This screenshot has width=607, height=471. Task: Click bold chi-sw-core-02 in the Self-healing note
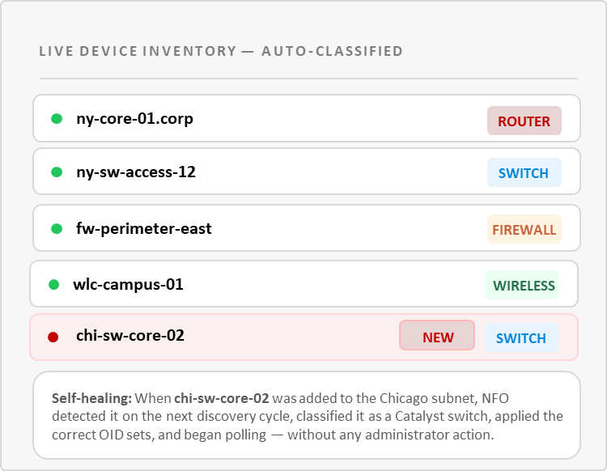(x=223, y=398)
